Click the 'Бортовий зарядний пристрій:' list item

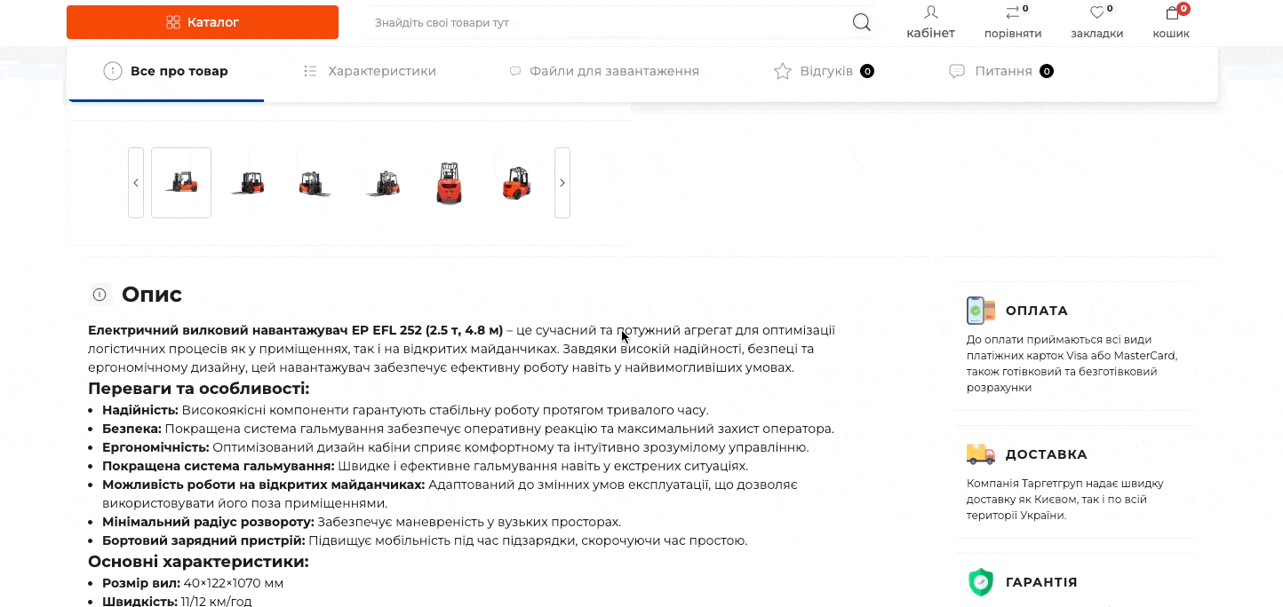[203, 540]
